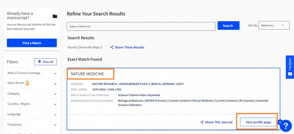Click share icon beside Share This Journal

tap(202, 122)
